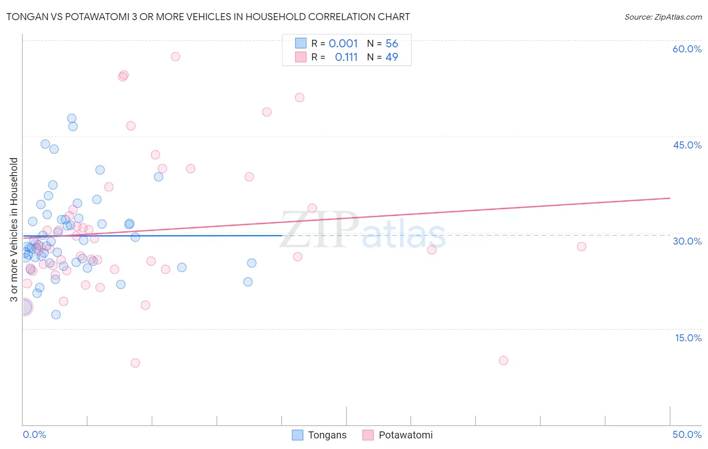Click the N = 49 value in legend
Screen dimensions: 708x449
click(383, 57)
